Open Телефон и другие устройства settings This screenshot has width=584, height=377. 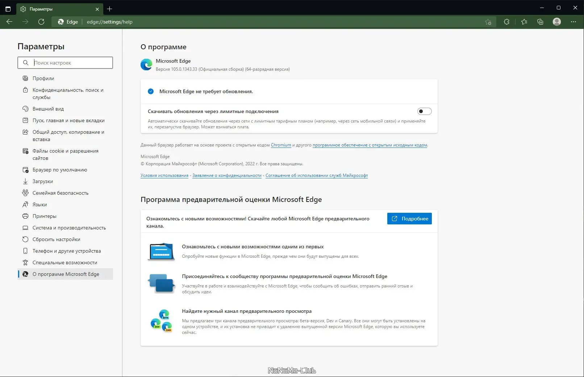point(65,251)
